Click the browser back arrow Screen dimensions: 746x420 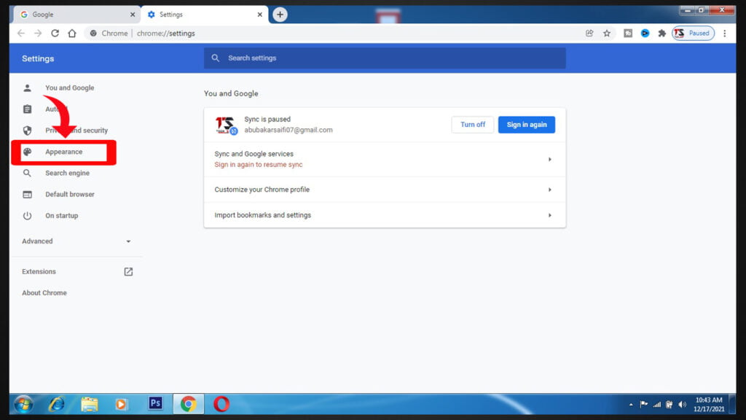[x=21, y=34]
